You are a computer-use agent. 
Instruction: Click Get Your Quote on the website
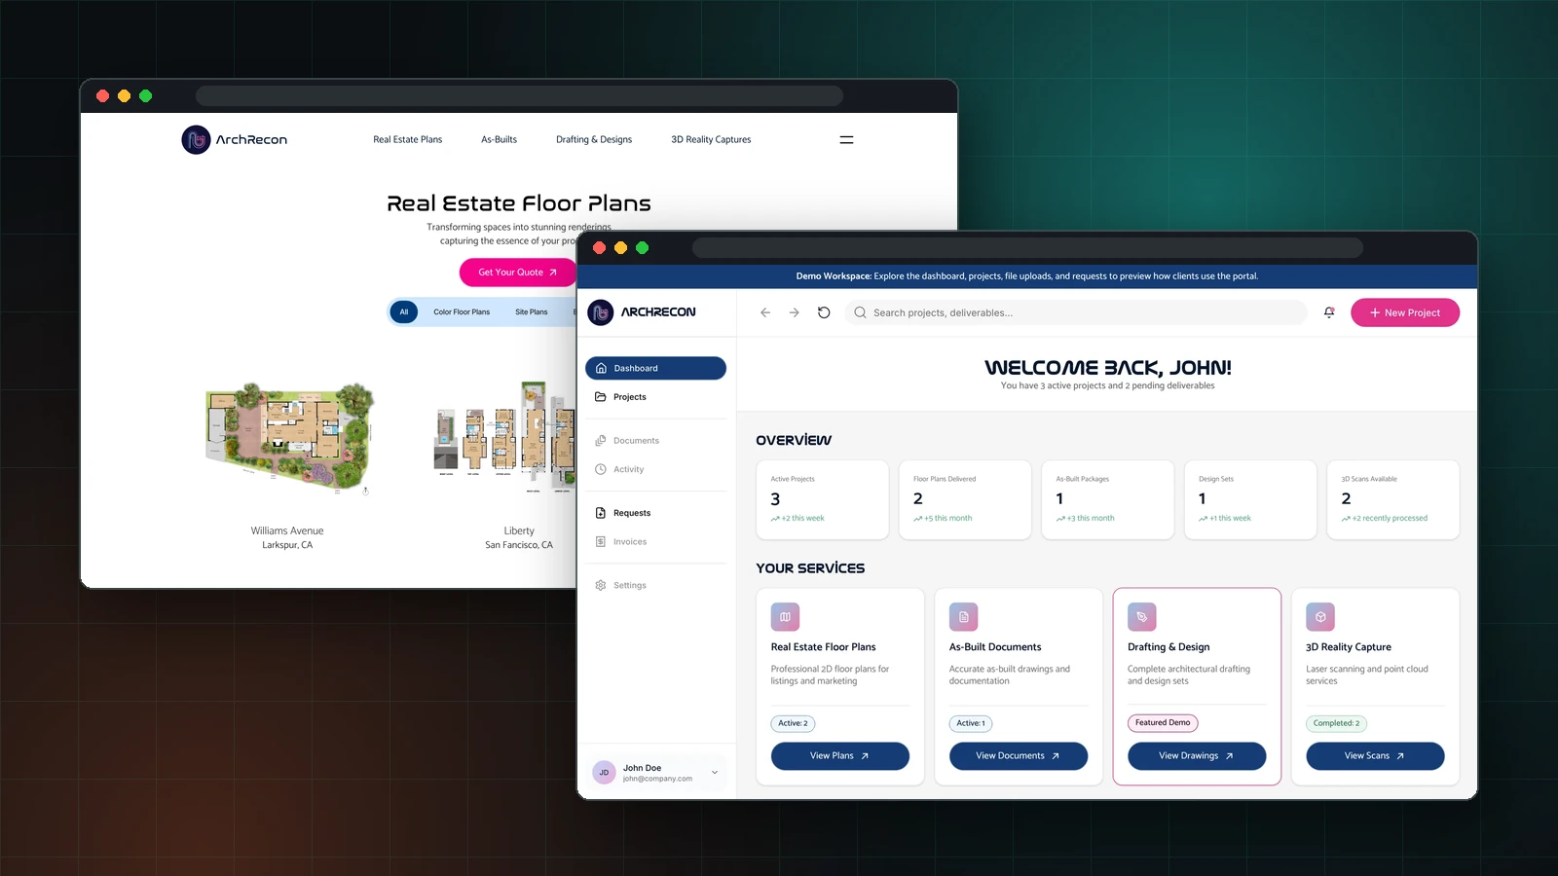(x=518, y=273)
